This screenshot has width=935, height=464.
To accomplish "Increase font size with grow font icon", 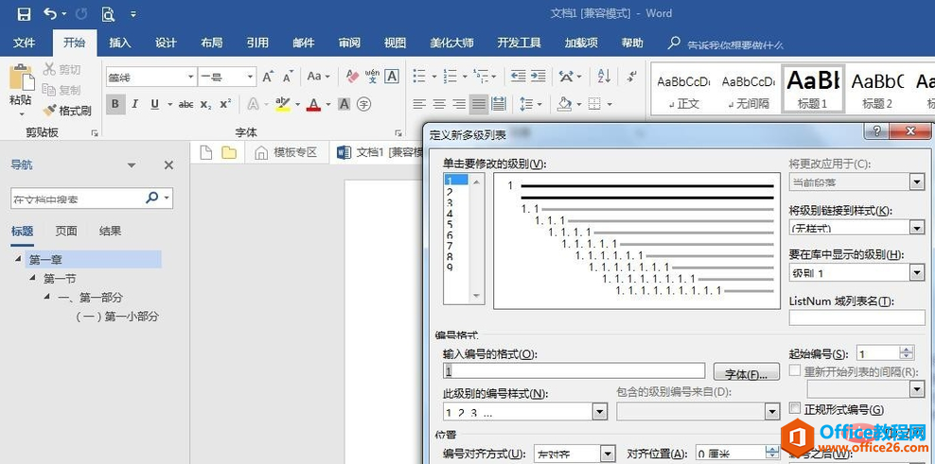I will point(268,77).
